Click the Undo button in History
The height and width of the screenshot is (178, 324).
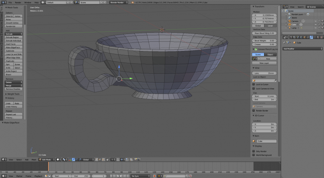pyautogui.click(x=9, y=104)
